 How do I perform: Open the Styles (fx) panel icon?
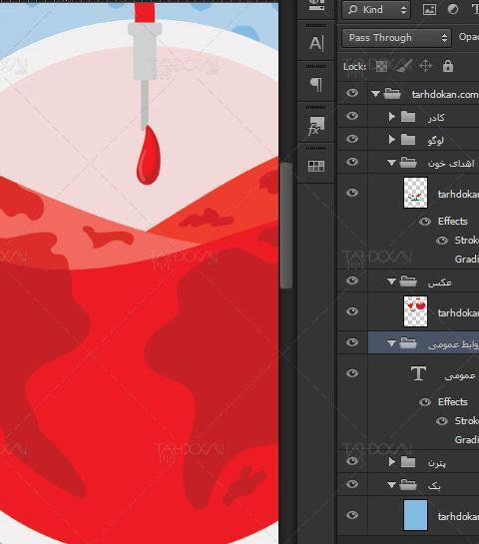coord(316,126)
